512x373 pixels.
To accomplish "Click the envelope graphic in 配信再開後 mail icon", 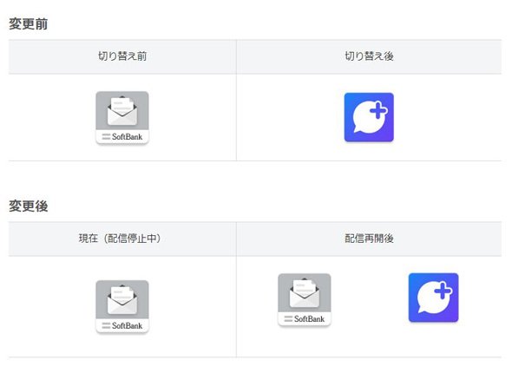I will [x=305, y=292].
